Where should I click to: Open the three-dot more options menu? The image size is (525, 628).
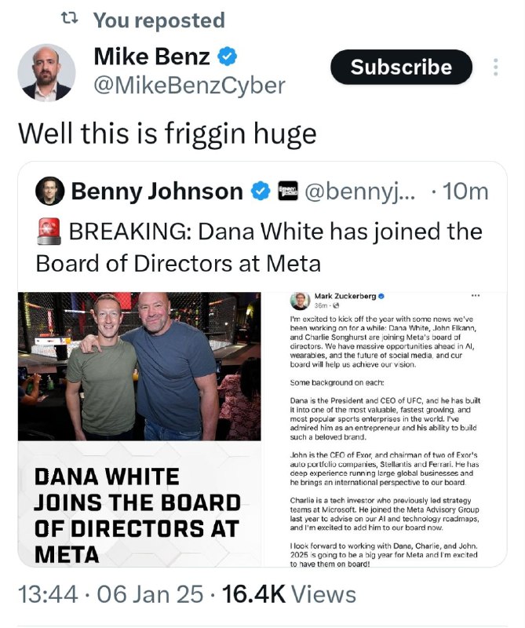click(x=495, y=67)
